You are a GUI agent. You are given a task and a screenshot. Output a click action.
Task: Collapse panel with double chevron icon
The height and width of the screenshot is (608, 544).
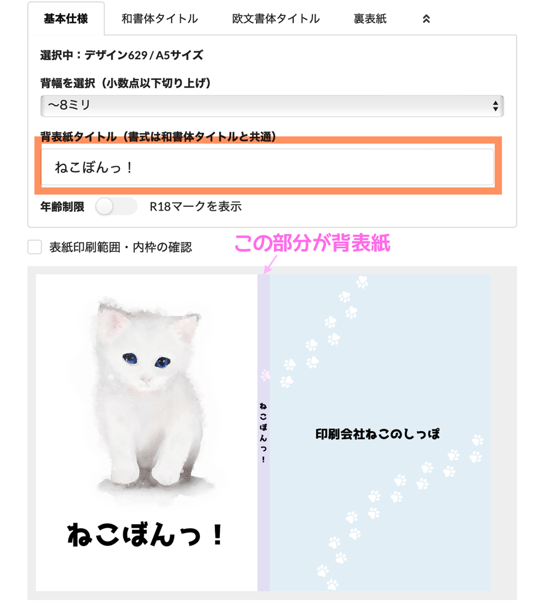click(426, 19)
